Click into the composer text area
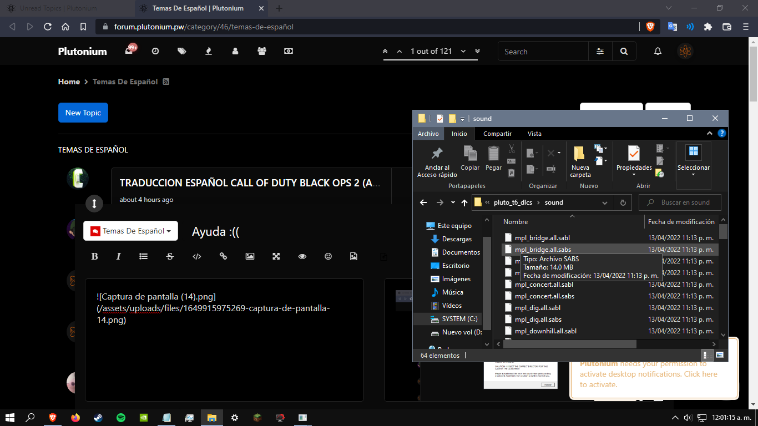This screenshot has height=426, width=758. point(224,340)
